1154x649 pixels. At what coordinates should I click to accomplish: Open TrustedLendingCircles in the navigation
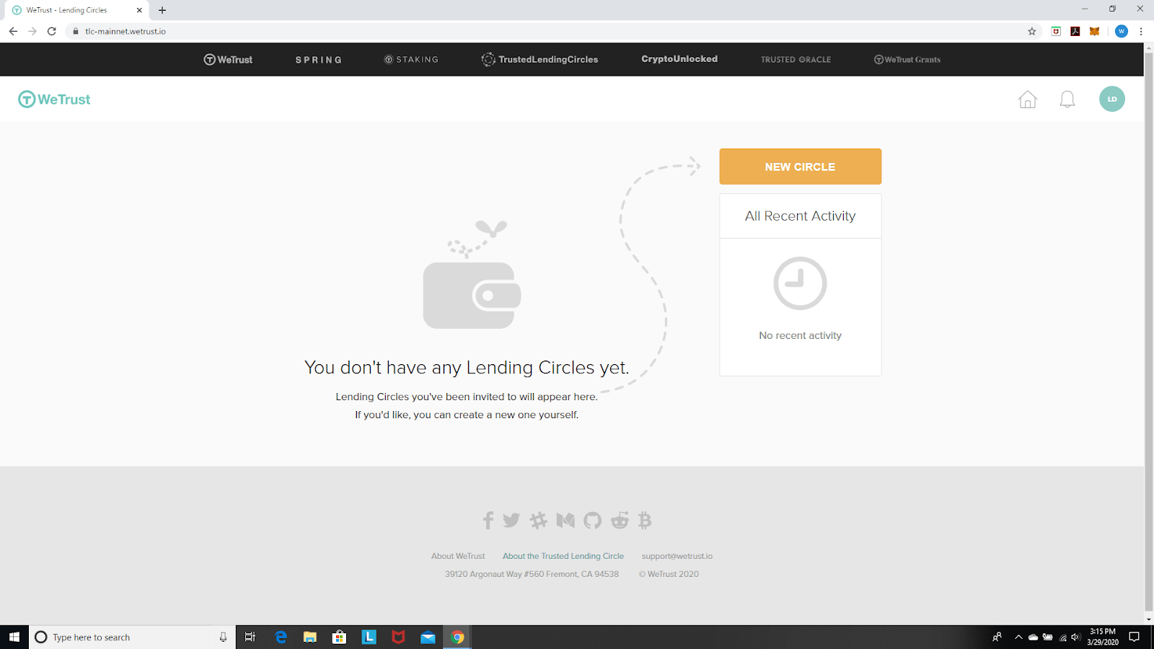tap(539, 60)
